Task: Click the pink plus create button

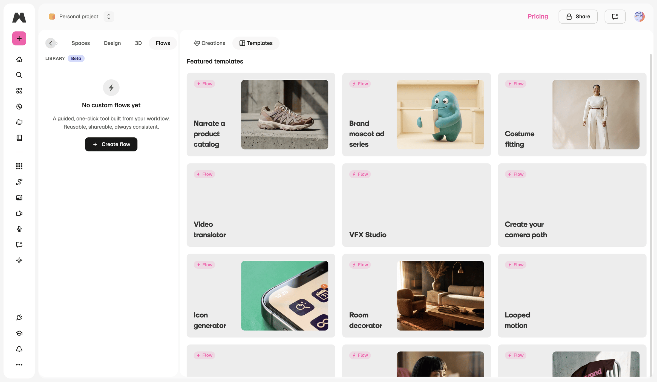Action: pyautogui.click(x=19, y=38)
